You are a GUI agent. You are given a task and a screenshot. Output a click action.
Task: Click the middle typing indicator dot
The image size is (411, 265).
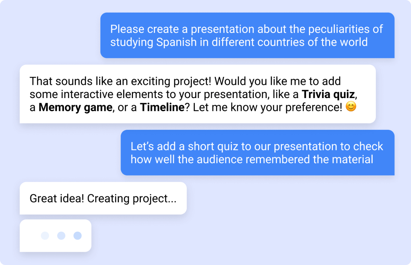point(61,236)
